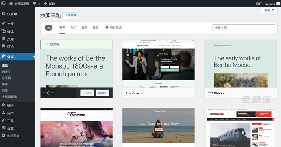Open the Power Magazine theme thumbnail
Screen dimensions: 281x147
241,127
